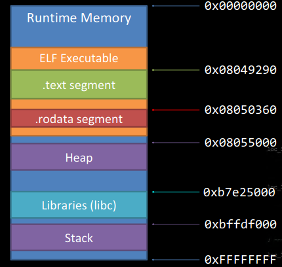
Task: Click the address 0xb7e25000
Action: click(x=239, y=192)
